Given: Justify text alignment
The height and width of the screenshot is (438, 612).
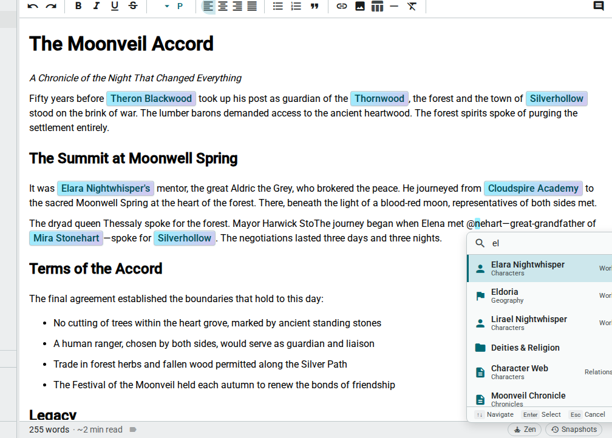Looking at the screenshot, I should coord(252,6).
